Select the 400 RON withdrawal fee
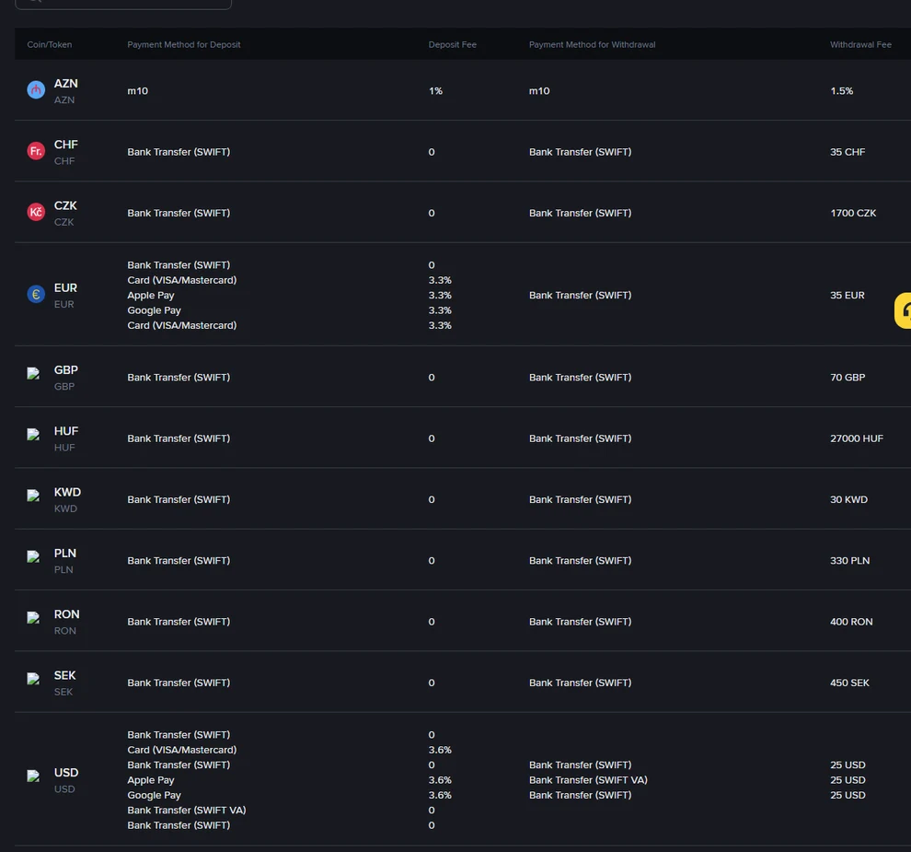 tap(851, 621)
